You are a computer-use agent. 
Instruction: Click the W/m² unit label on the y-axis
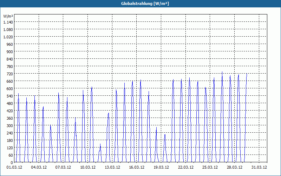pos(8,16)
